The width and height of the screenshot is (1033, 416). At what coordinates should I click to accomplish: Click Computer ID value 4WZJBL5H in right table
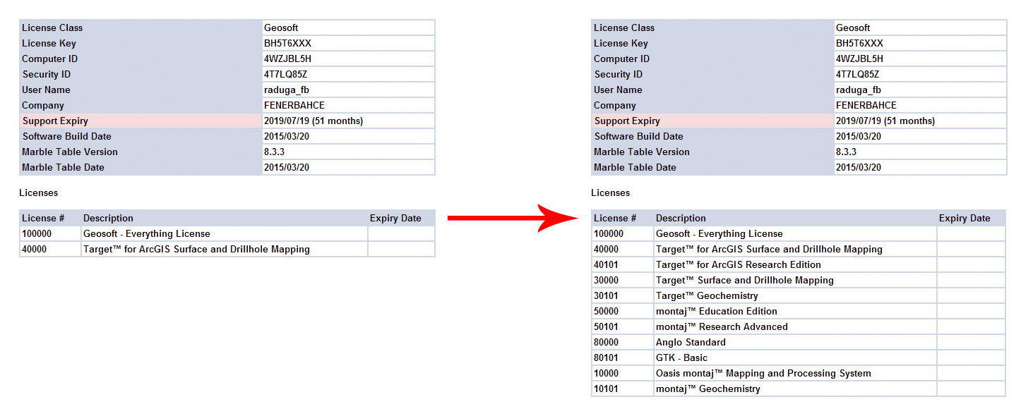click(x=859, y=59)
